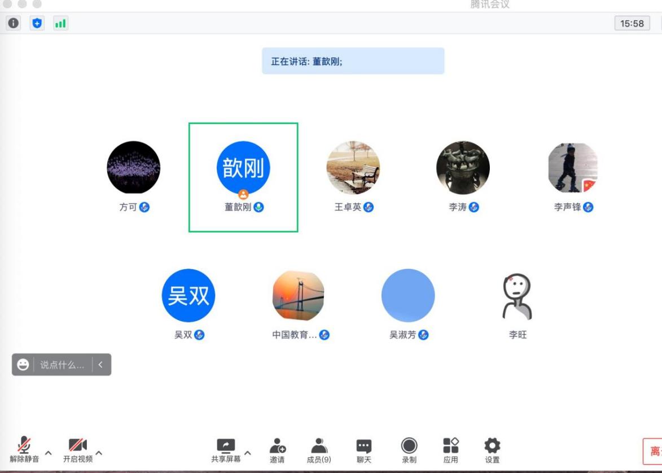
Task: Open the Apps (应用) icon
Action: 450,450
